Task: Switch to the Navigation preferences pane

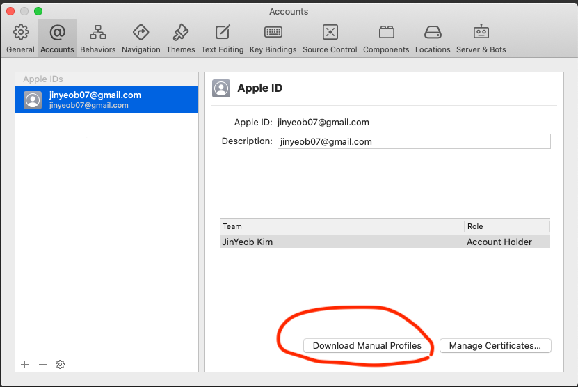Action: tap(141, 39)
